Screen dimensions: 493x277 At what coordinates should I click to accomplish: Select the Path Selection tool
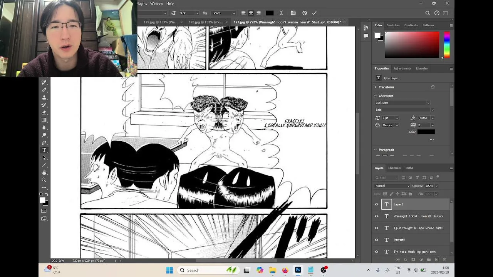(44, 158)
